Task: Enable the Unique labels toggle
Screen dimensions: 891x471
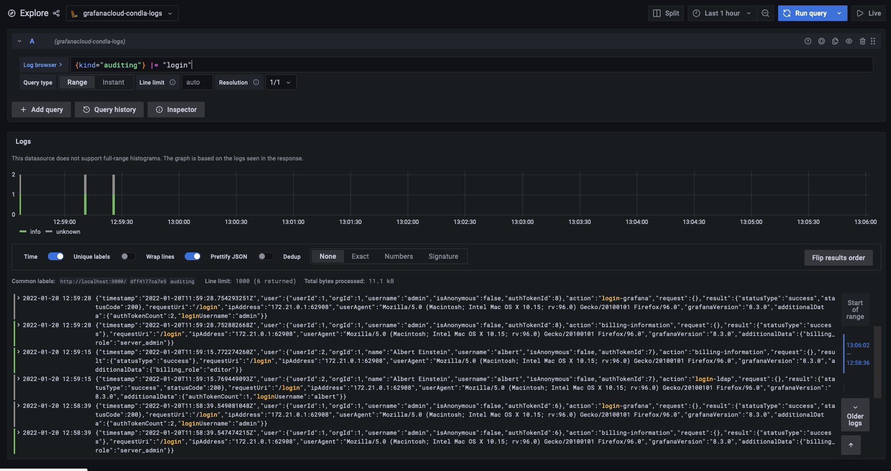Action: pos(128,256)
